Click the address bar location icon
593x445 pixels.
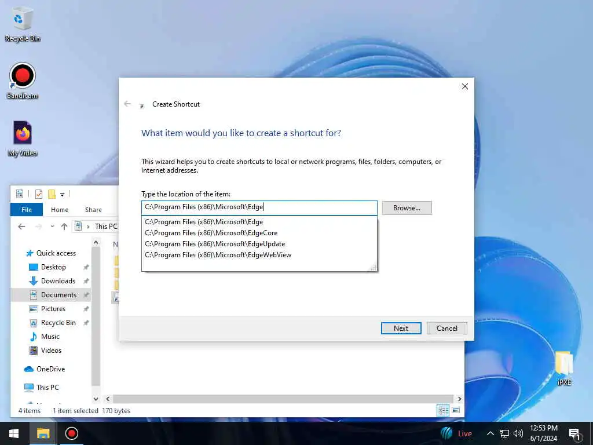(78, 227)
